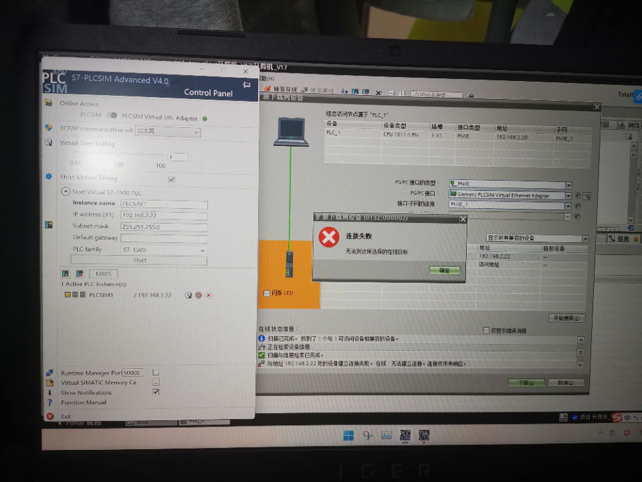Open PLCSIM from the taskbar
The height and width of the screenshot is (482, 642).
[405, 435]
